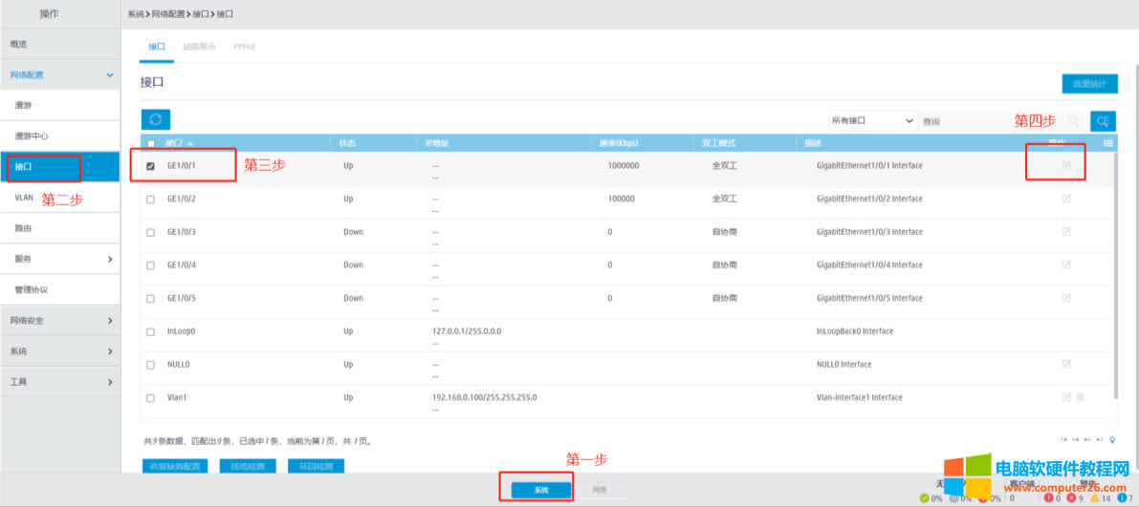
Task: Click the 流量统计 button
Action: pyautogui.click(x=1089, y=84)
